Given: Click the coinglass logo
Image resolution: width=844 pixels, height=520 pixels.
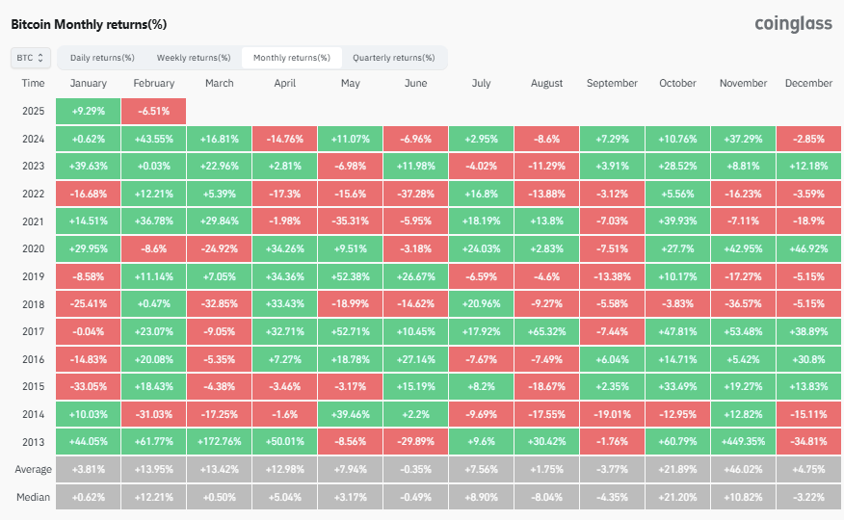Looking at the screenshot, I should pyautogui.click(x=793, y=24).
